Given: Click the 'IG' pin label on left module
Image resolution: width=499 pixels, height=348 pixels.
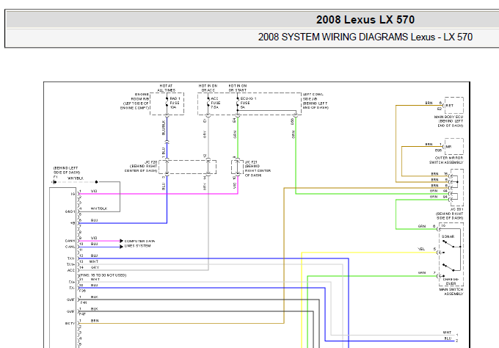Looking at the screenshot, I should 73,194.
